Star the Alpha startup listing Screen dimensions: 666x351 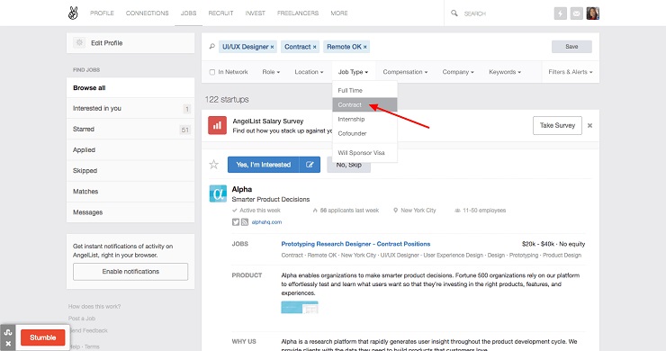[x=213, y=165]
